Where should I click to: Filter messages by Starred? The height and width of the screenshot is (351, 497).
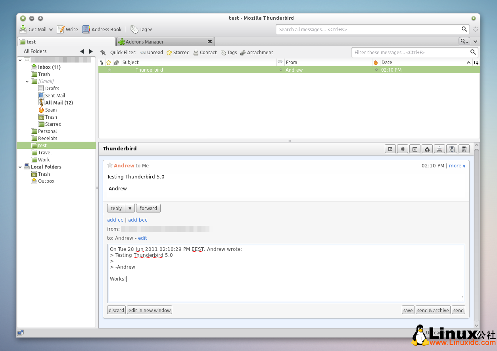click(x=178, y=52)
